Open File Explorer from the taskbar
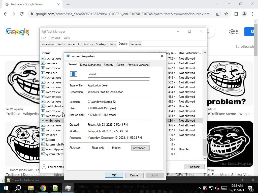 click(x=31, y=188)
